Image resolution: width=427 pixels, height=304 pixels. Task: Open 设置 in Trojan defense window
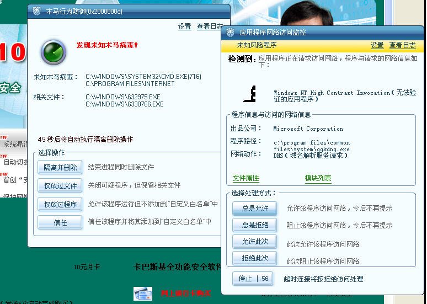pos(185,26)
